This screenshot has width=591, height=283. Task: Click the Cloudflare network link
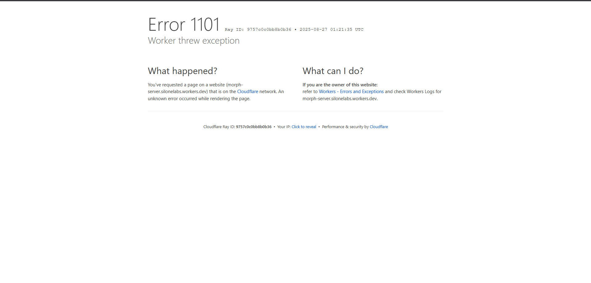point(247,91)
